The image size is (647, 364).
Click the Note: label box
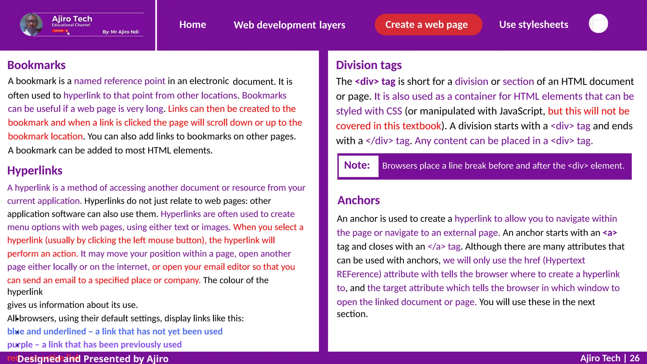click(x=358, y=166)
